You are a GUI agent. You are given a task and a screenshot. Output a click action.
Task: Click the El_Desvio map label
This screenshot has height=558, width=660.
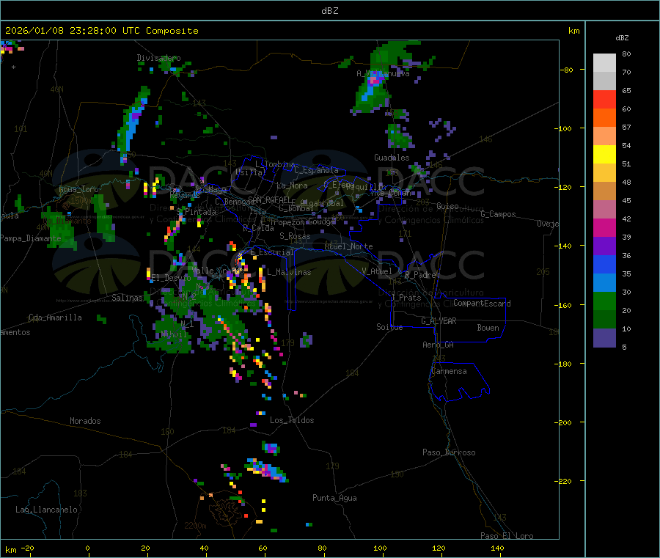pos(171,278)
